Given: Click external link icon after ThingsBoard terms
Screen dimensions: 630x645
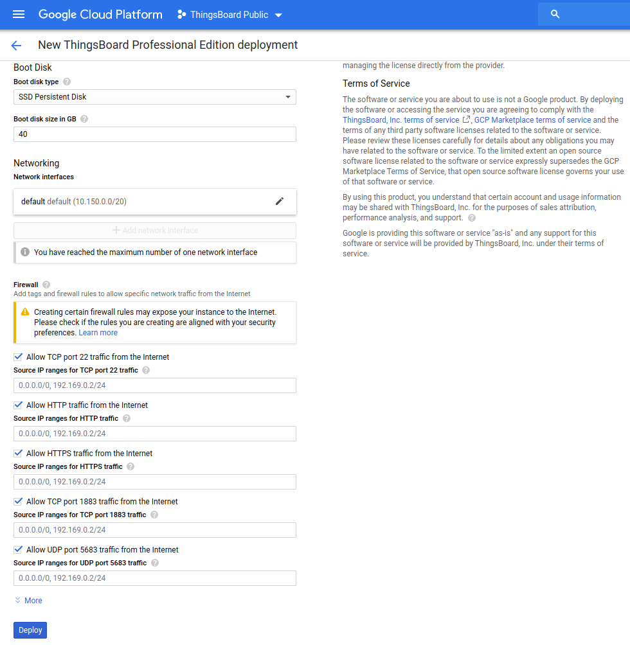Looking at the screenshot, I should pyautogui.click(x=466, y=119).
